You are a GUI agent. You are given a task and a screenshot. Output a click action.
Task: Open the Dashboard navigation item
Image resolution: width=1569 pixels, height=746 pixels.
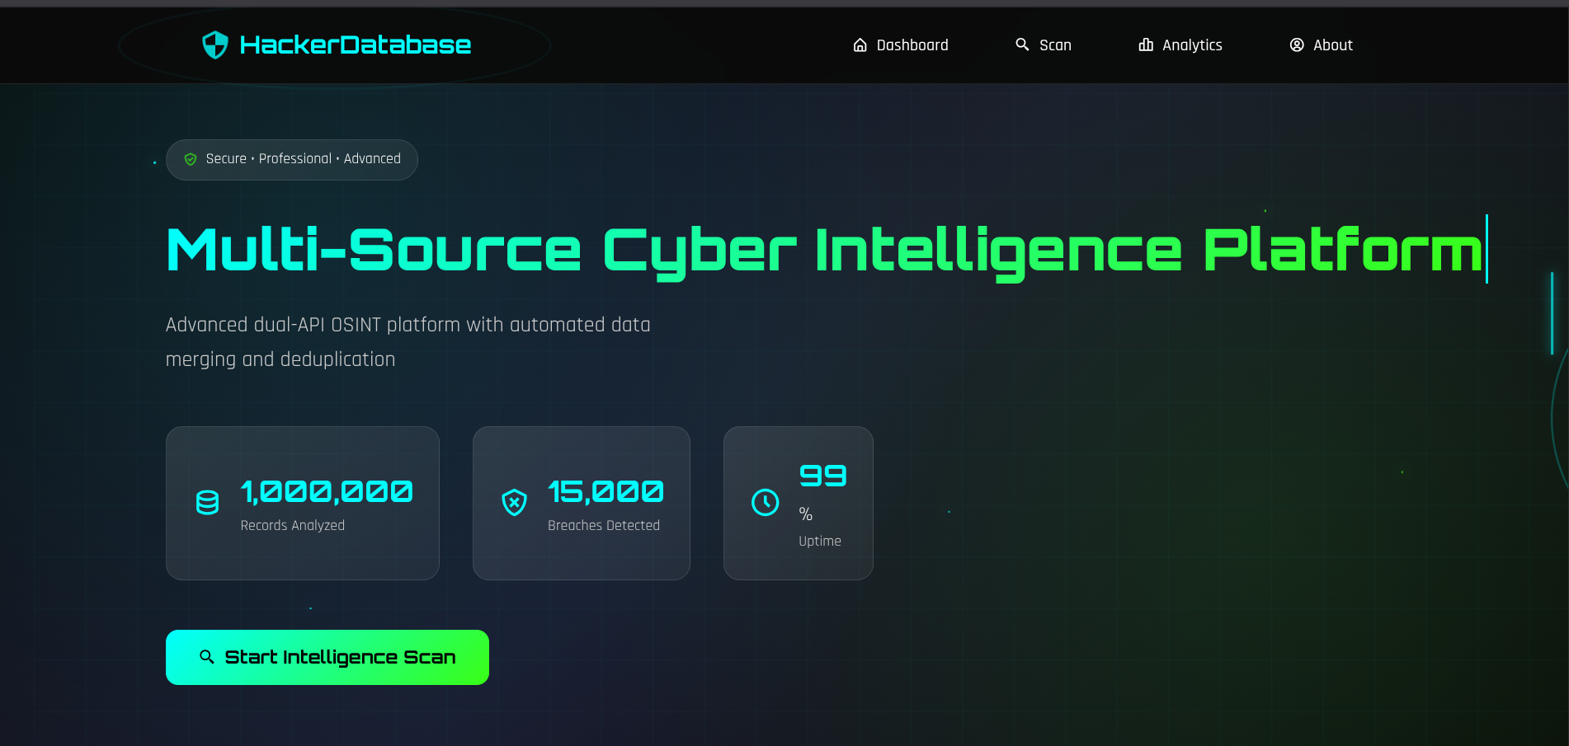click(x=912, y=45)
